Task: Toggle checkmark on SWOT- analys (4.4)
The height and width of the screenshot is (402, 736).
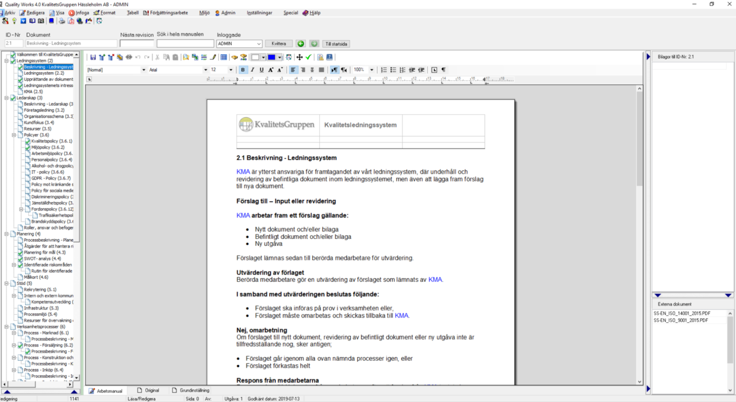Action: point(20,258)
